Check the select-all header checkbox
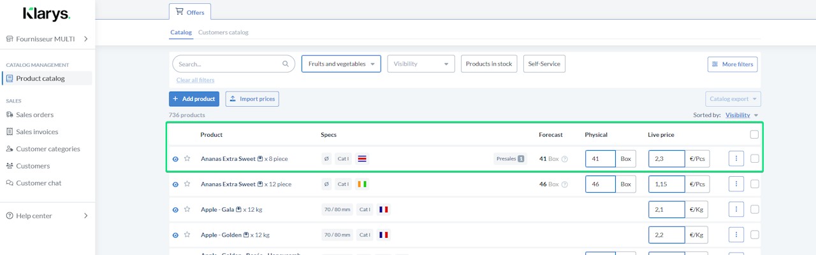Image resolution: width=816 pixels, height=255 pixels. 755,134
